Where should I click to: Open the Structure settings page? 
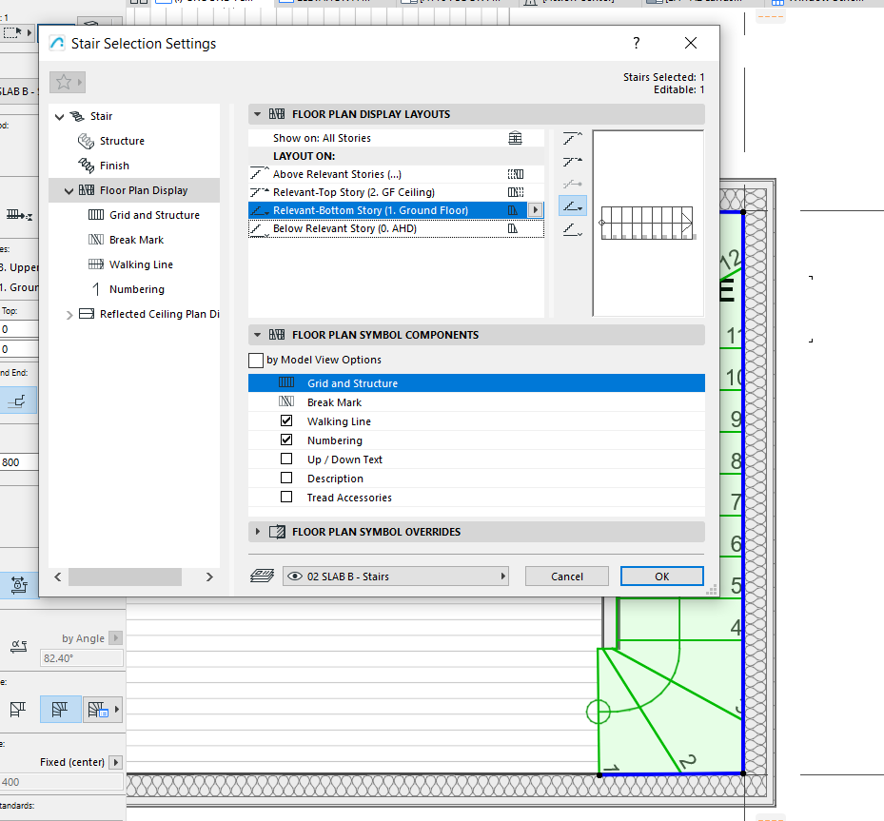point(122,141)
